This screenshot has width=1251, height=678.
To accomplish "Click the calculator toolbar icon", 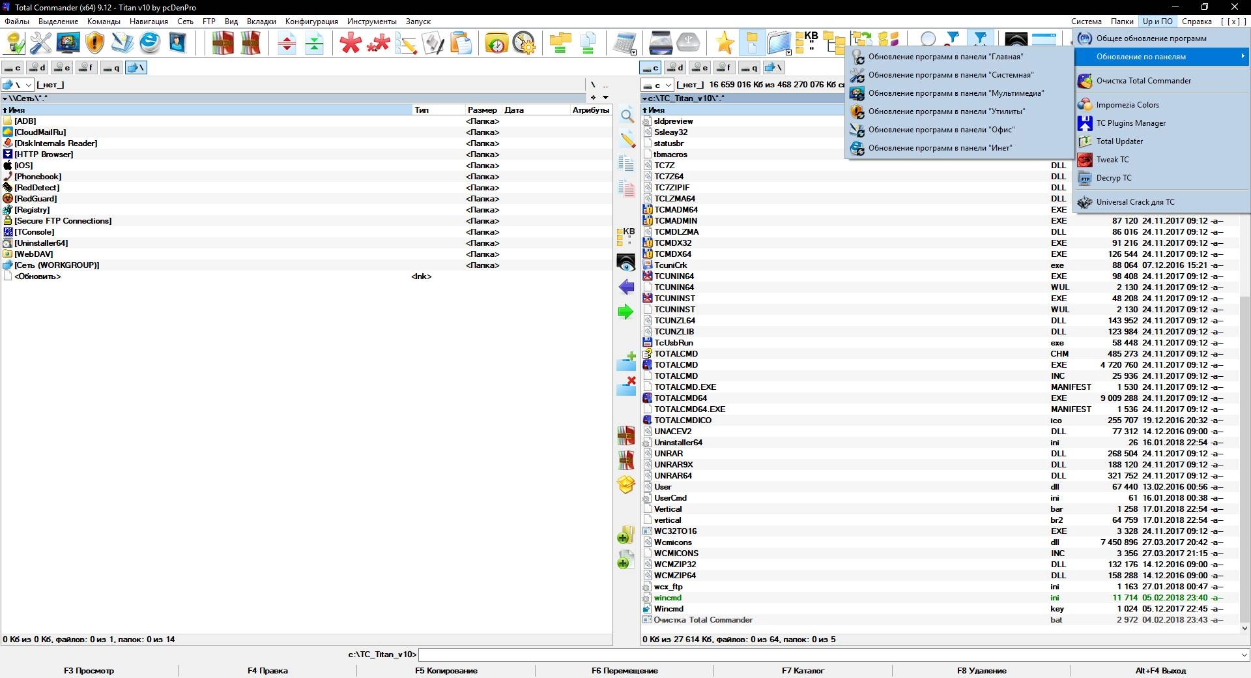I will [x=624, y=43].
